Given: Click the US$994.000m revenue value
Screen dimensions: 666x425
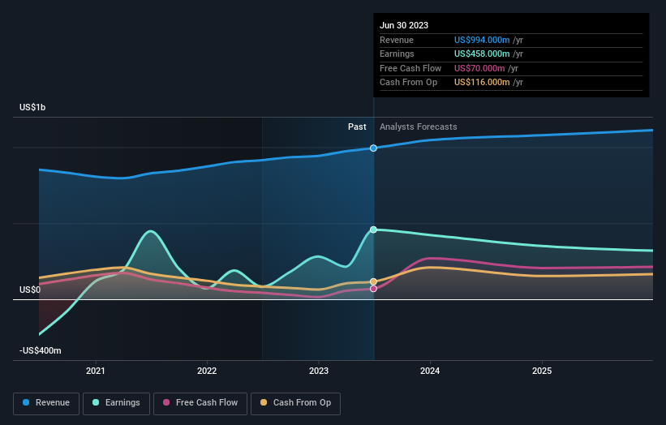Looking at the screenshot, I should (x=482, y=40).
